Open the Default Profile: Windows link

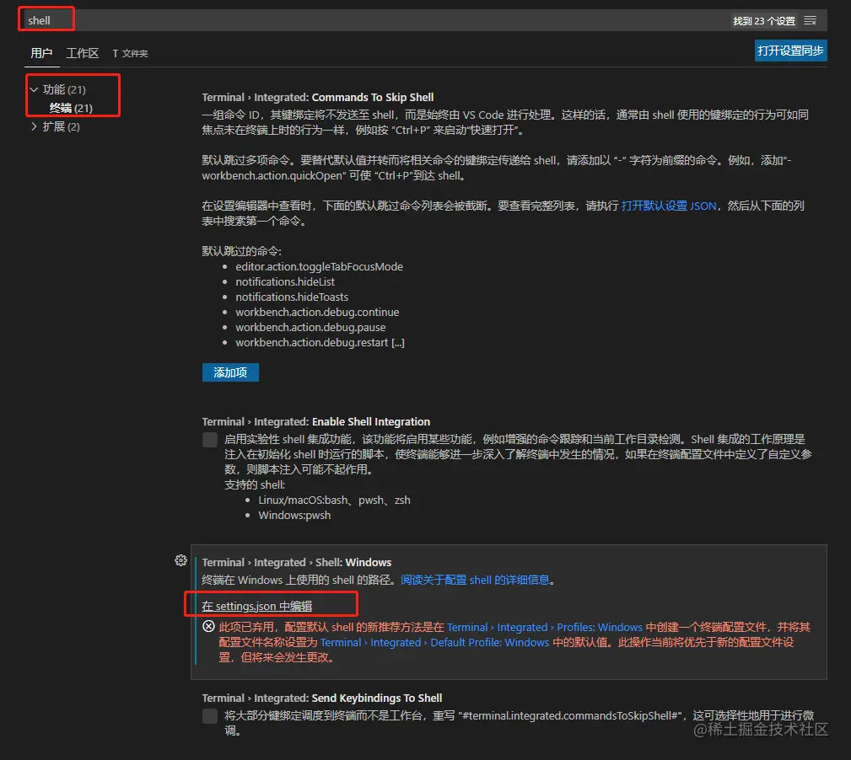click(x=434, y=642)
